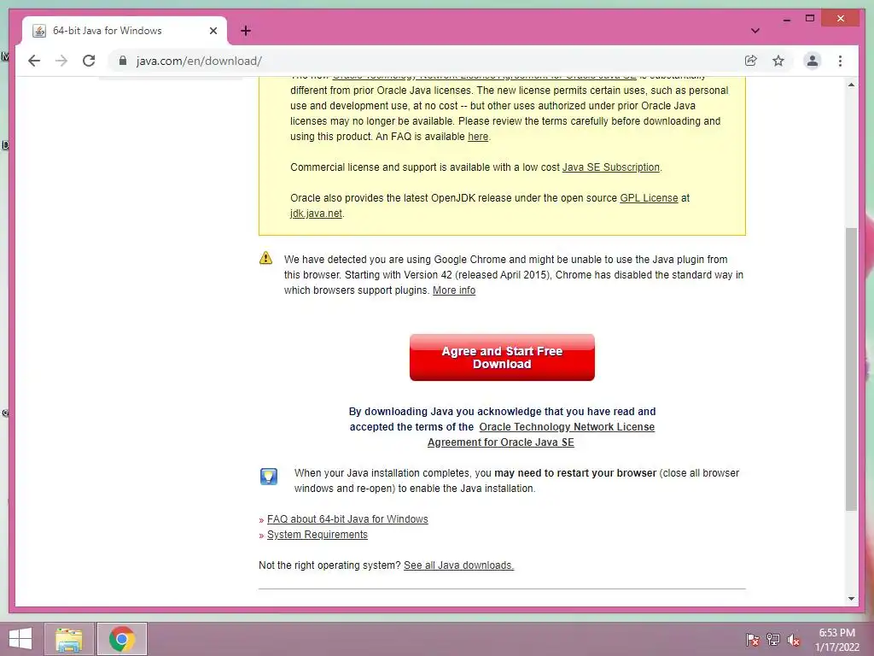Open Chrome's three-dot menu
This screenshot has width=874, height=656.
[x=840, y=61]
